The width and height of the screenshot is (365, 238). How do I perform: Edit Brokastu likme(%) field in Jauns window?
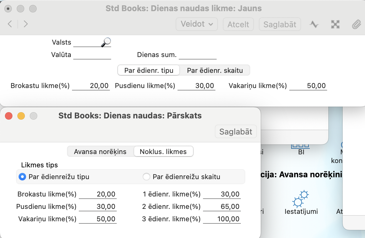tap(91, 86)
